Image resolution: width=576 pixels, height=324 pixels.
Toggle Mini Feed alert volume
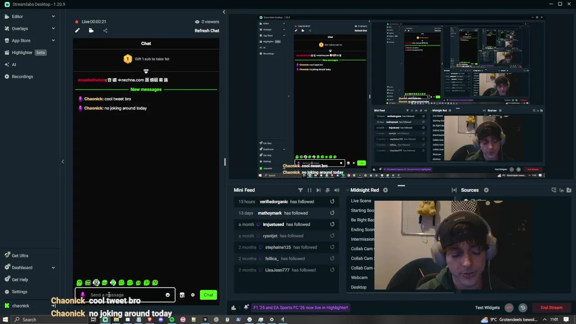[337, 190]
